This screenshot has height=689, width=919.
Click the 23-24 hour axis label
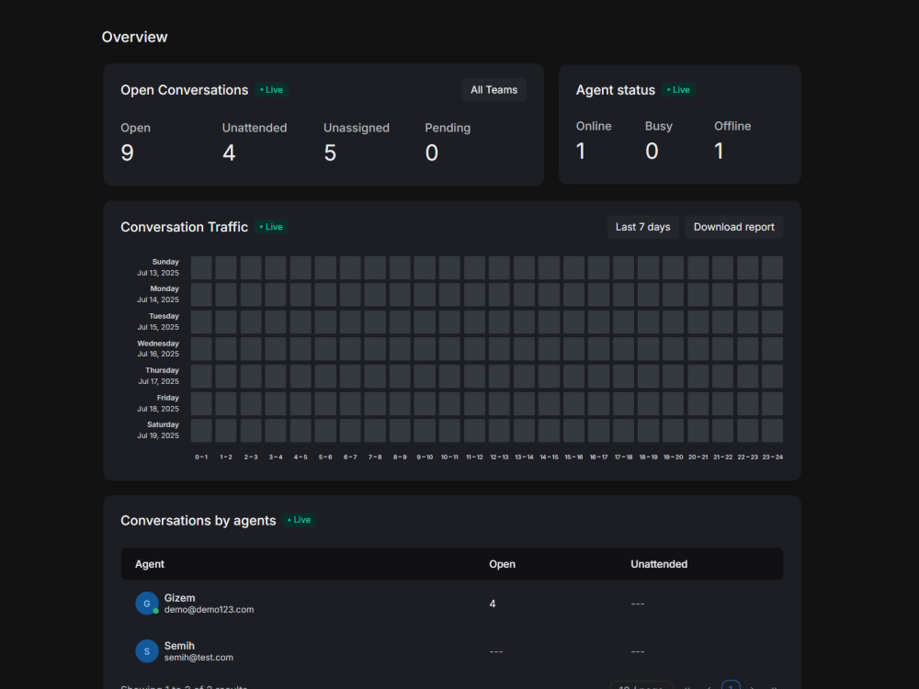tap(773, 457)
